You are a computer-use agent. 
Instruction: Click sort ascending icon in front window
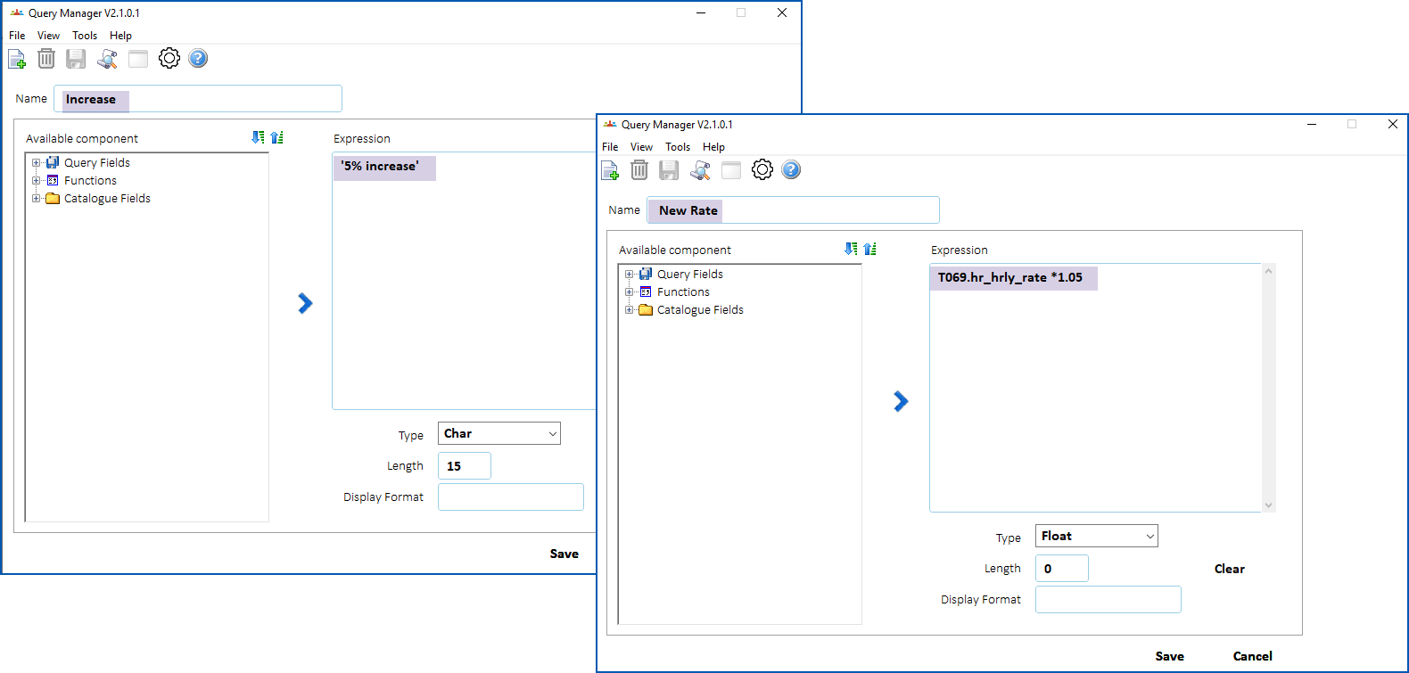(x=870, y=249)
